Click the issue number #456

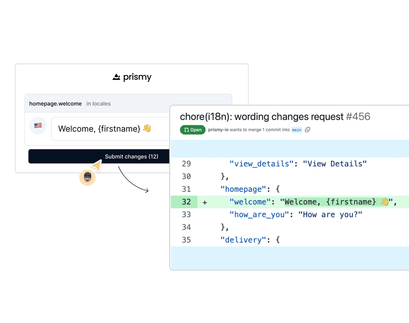[x=358, y=117]
